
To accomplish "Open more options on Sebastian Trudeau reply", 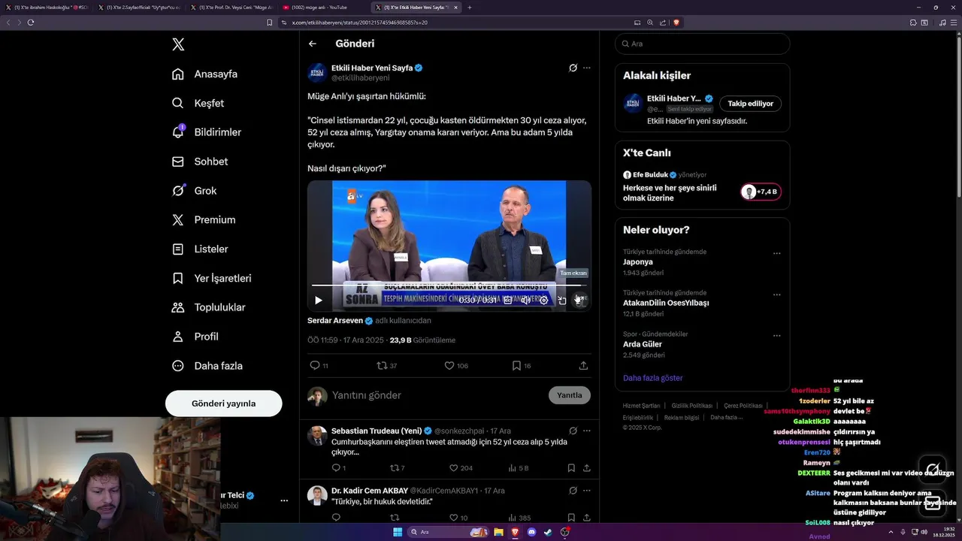I will click(587, 431).
